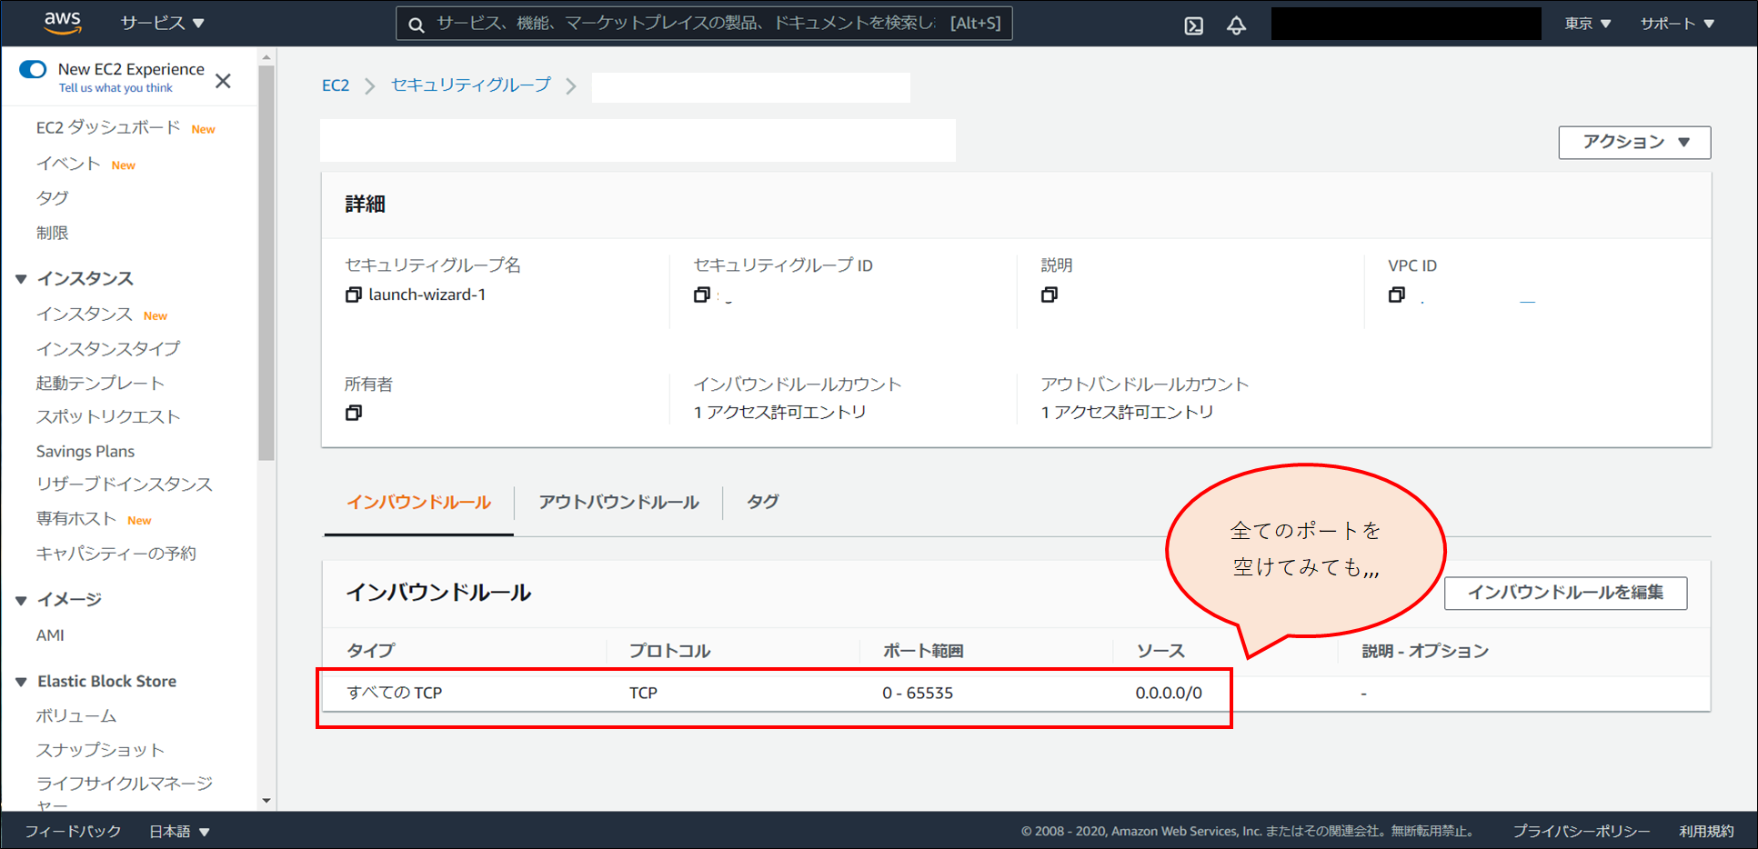
Task: Click the inbound 1 アクセス許可エントリ count
Action: pyautogui.click(x=779, y=413)
